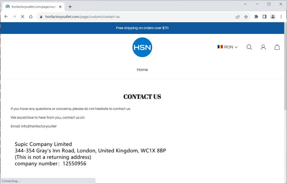Image resolution: width=287 pixels, height=184 pixels.
Task: Open the site search magnifier
Action: 249,47
